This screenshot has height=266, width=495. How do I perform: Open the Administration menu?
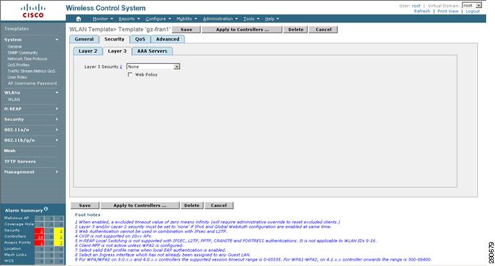[x=220, y=19]
